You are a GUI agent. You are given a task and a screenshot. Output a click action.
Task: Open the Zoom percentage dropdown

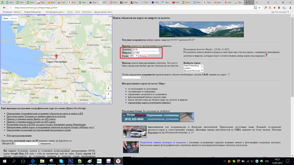[x=134, y=56]
